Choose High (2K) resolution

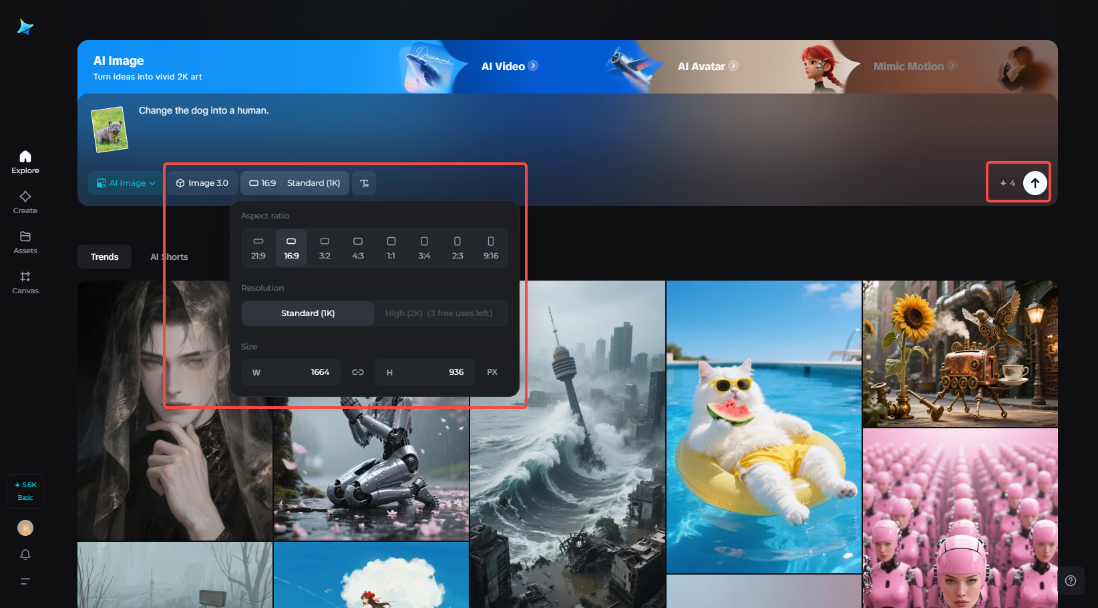pyautogui.click(x=439, y=313)
